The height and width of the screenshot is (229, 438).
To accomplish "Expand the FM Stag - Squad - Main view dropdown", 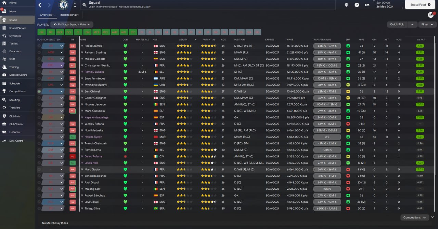I will pos(72,25).
